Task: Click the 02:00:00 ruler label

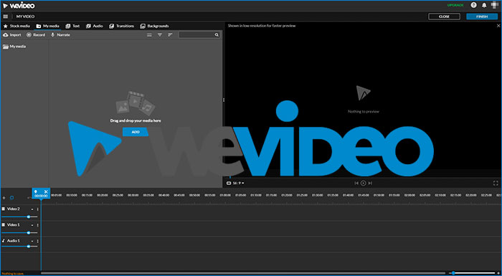Action: pyautogui.click(x=409, y=195)
